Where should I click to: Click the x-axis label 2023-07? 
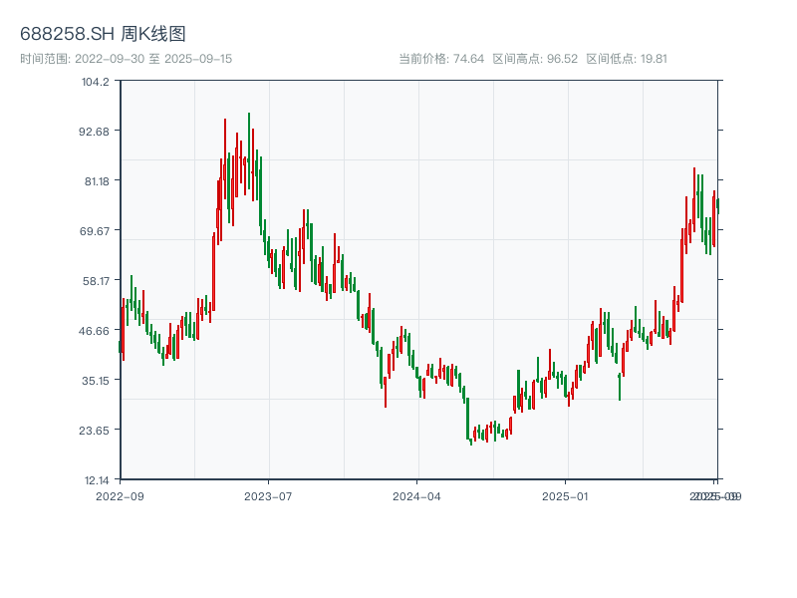(268, 496)
